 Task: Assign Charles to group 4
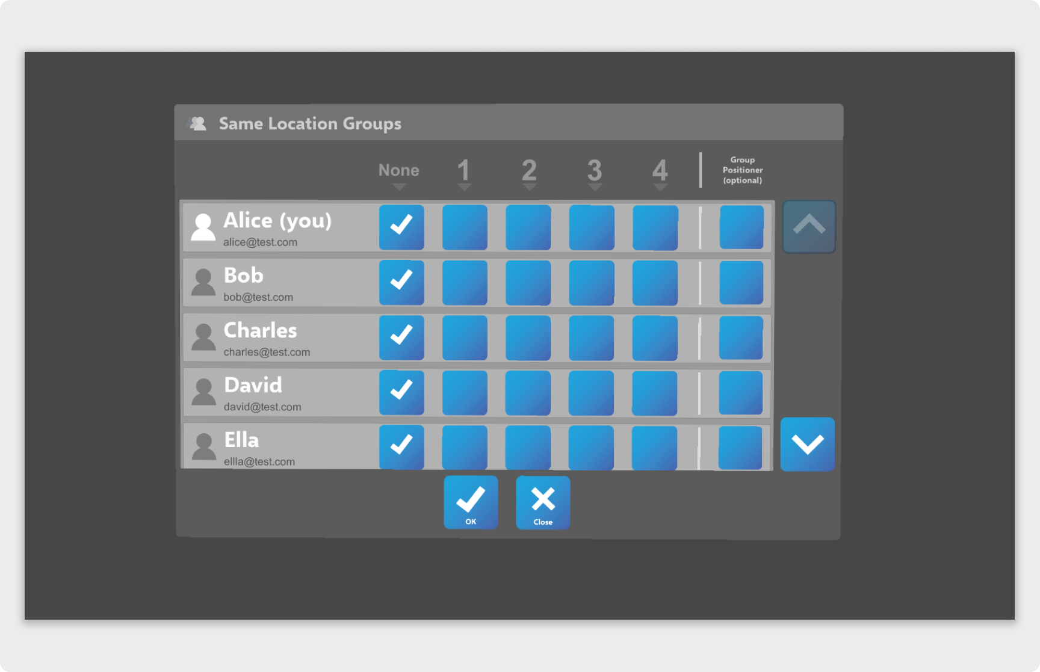655,338
